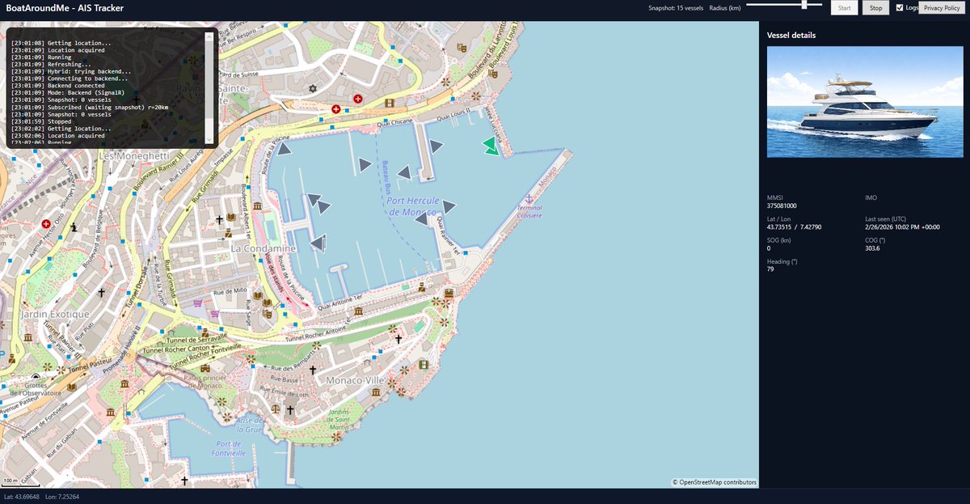
Task: Select vessel marker beside Route de la Piscine
Action: tap(284, 147)
